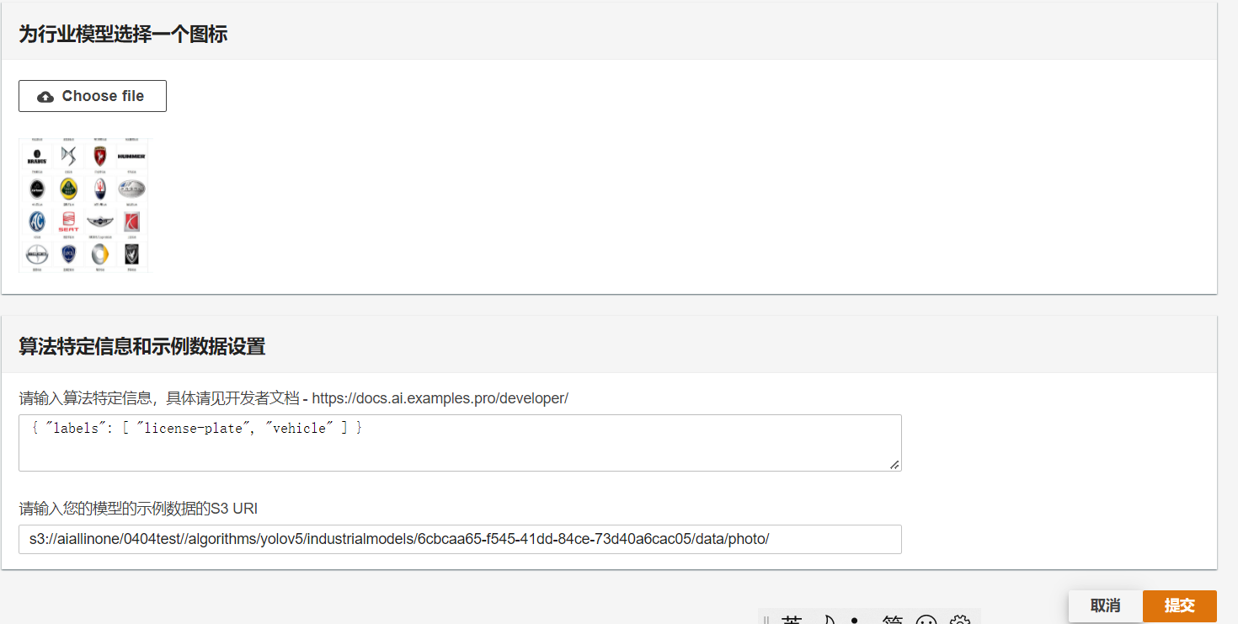1238x624 pixels.
Task: Click the Maserati trident logo in the preview
Action: point(100,189)
